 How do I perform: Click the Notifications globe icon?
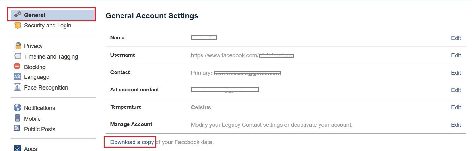[17, 108]
